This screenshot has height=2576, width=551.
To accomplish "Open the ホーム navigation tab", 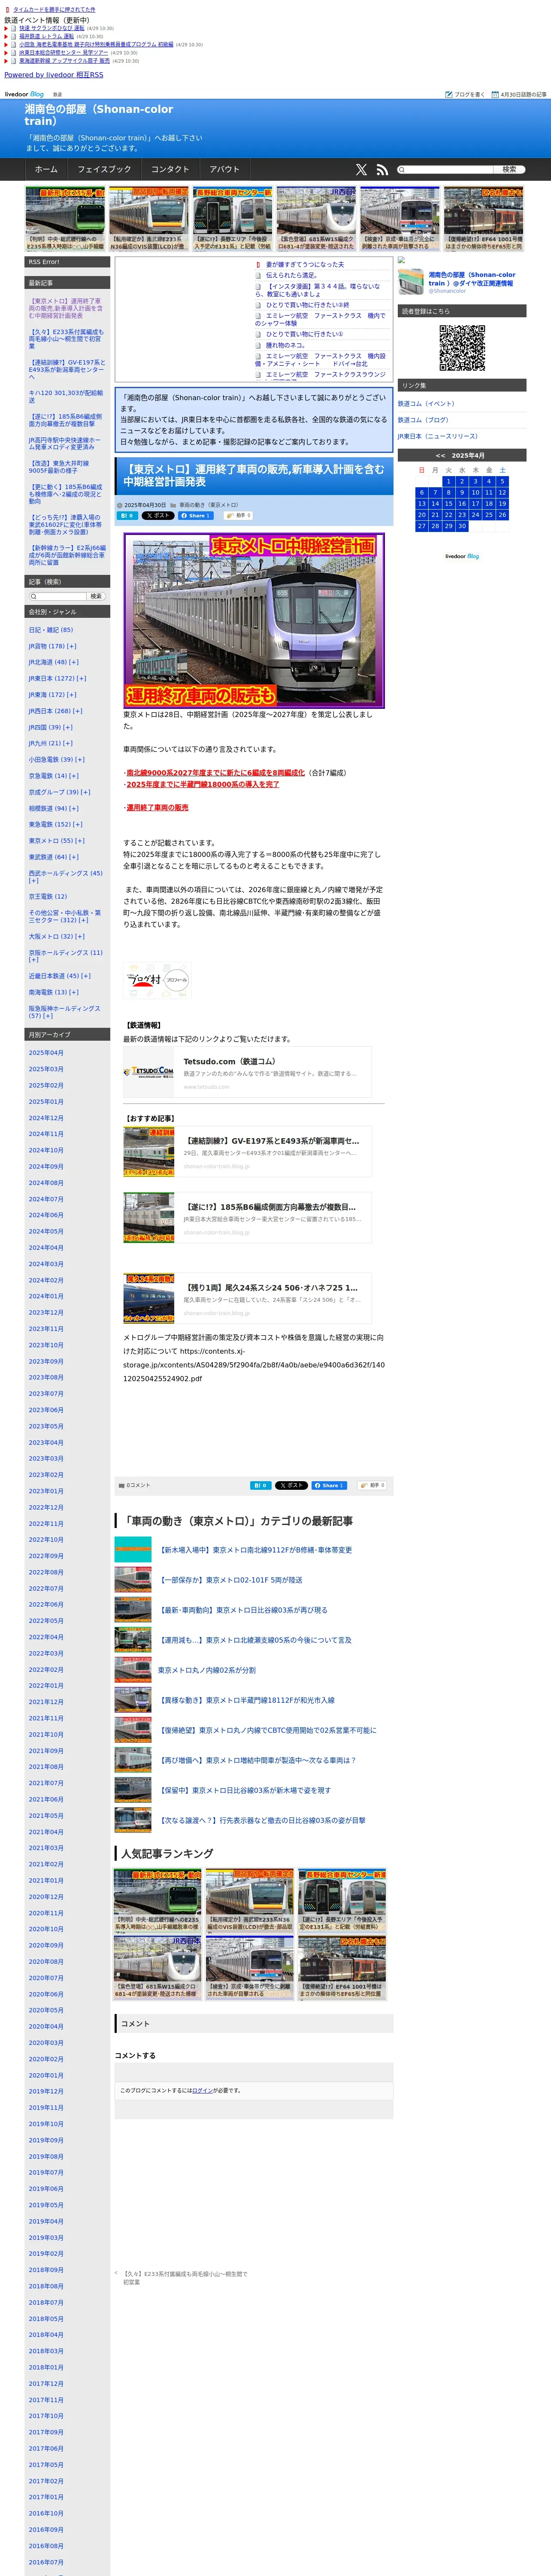I will pos(46,170).
